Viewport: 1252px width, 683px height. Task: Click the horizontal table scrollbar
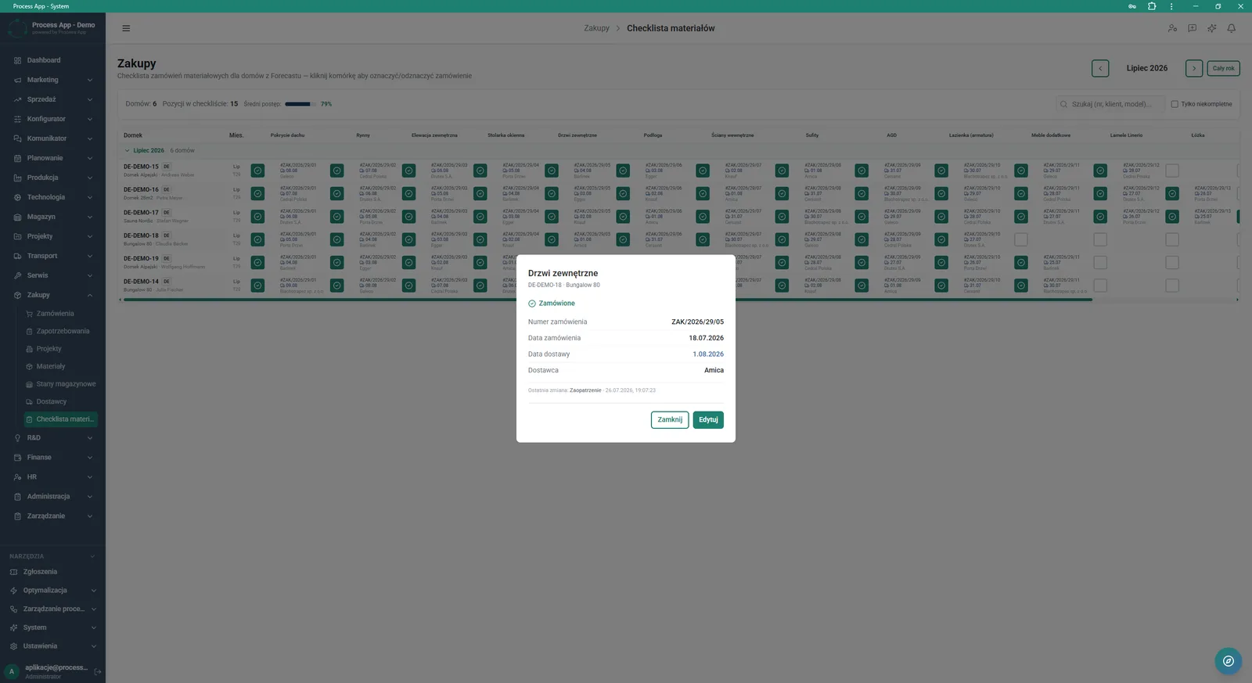tap(608, 300)
